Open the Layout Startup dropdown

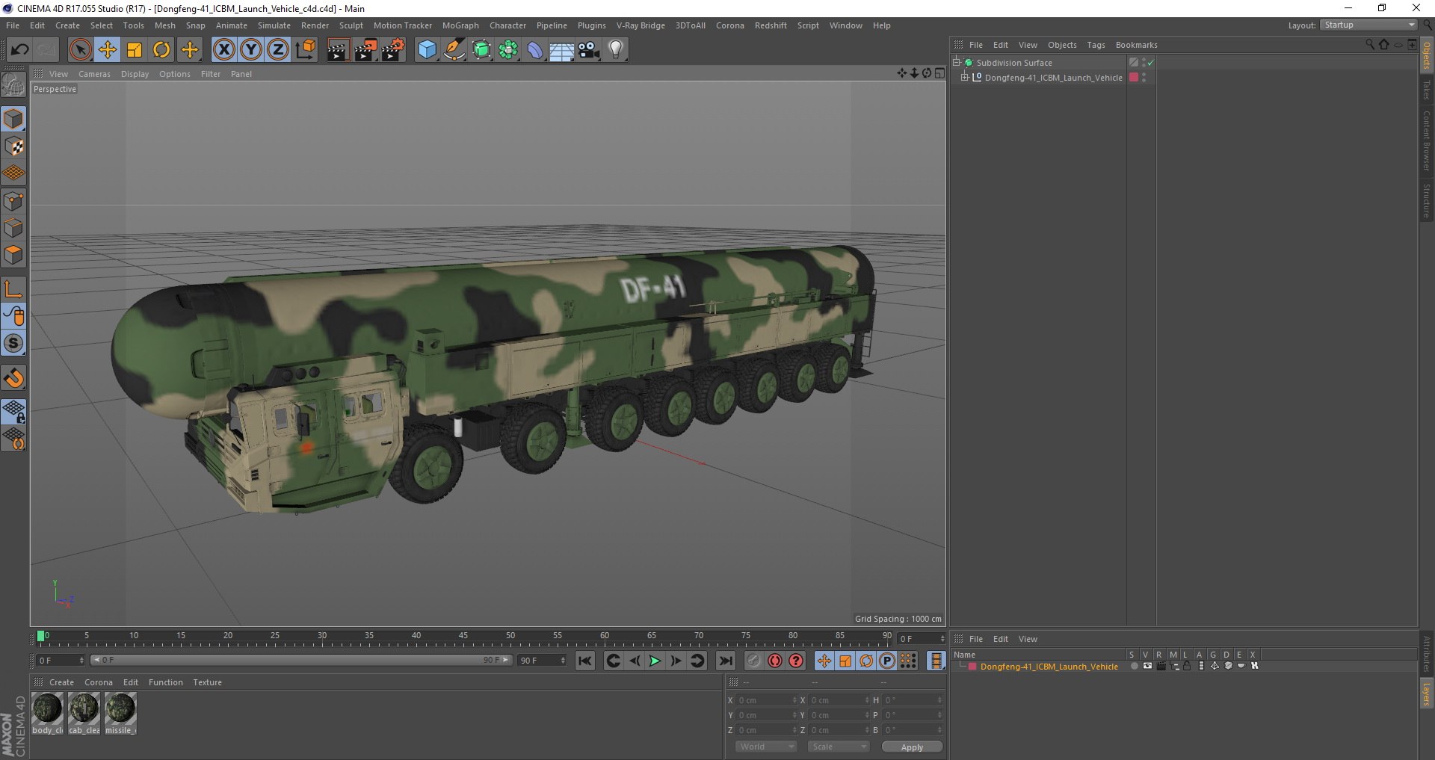click(1368, 25)
